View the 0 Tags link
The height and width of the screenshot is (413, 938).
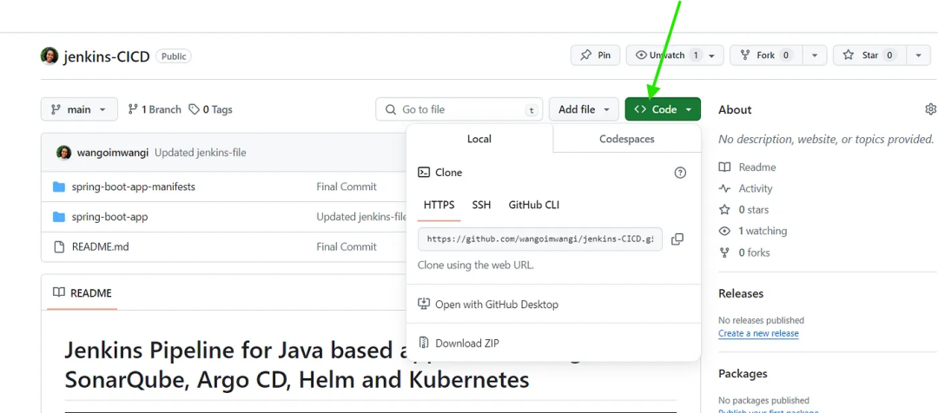point(210,109)
